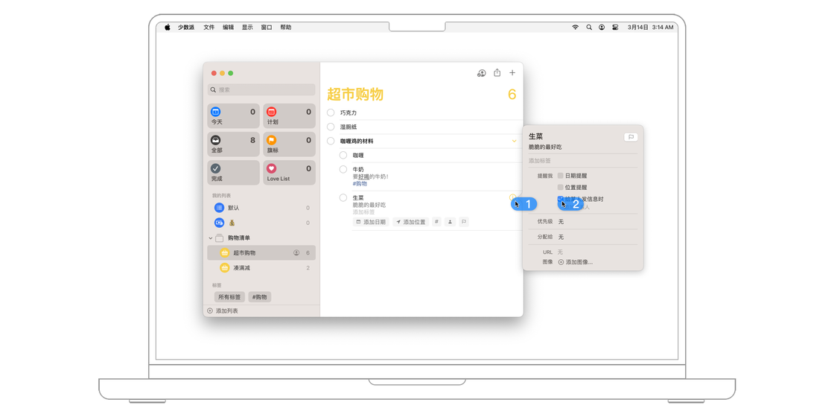Mark 咖喱鸡的材料 reminder as complete
The width and height of the screenshot is (834, 417).
pos(331,141)
